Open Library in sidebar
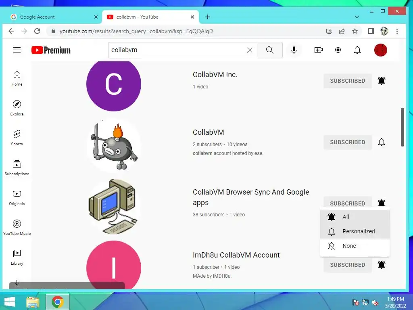The image size is (413, 310). tap(17, 257)
